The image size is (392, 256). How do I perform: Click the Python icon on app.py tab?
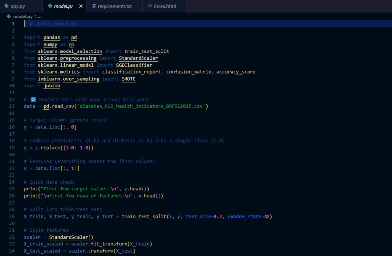6,6
